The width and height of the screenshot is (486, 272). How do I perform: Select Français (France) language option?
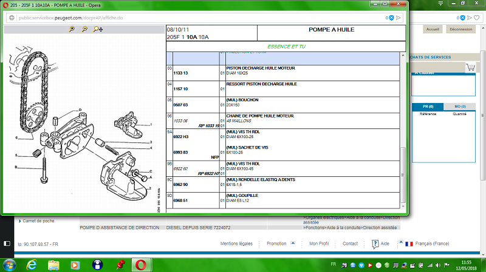[x=432, y=244]
